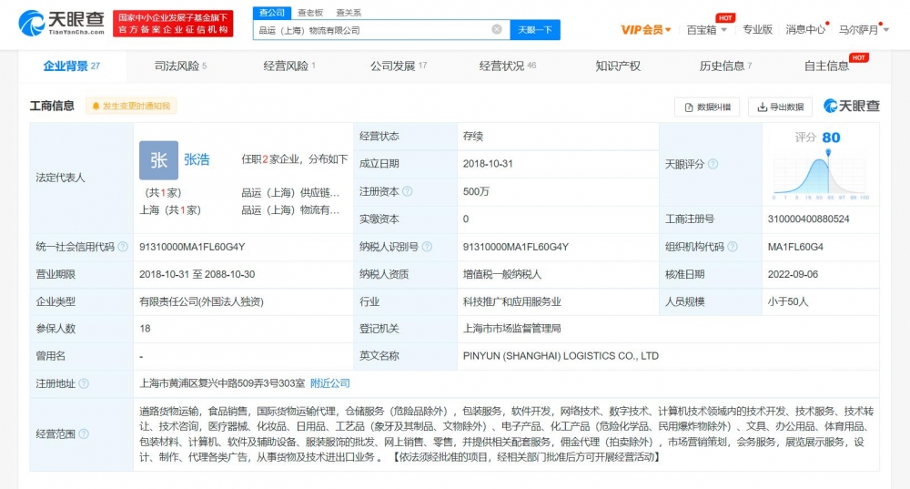The image size is (910, 489).
Task: Open the 专业版 link
Action: click(x=757, y=30)
